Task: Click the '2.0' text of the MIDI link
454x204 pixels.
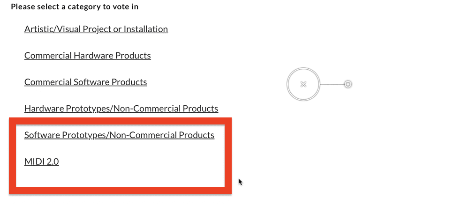Action: click(53, 161)
